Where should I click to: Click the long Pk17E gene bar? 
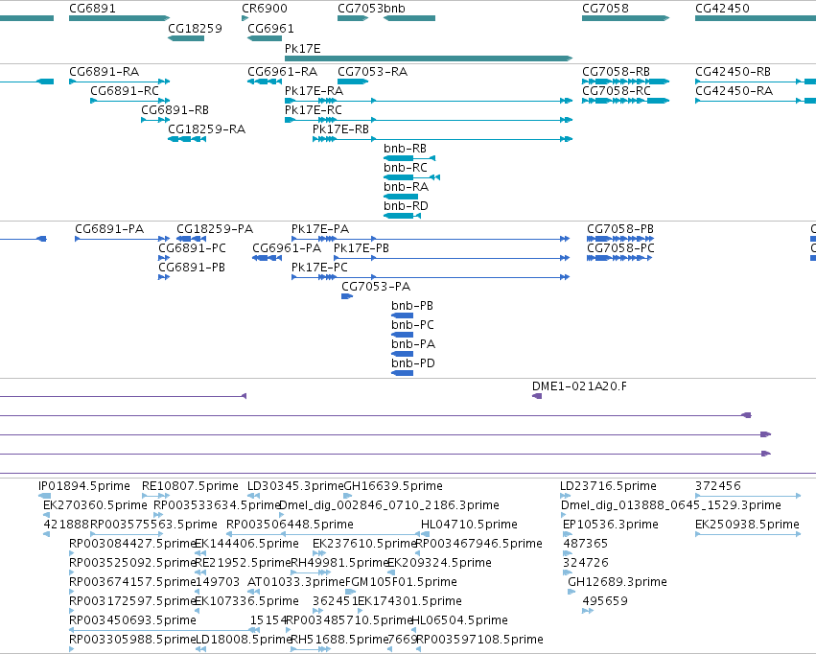tap(429, 58)
